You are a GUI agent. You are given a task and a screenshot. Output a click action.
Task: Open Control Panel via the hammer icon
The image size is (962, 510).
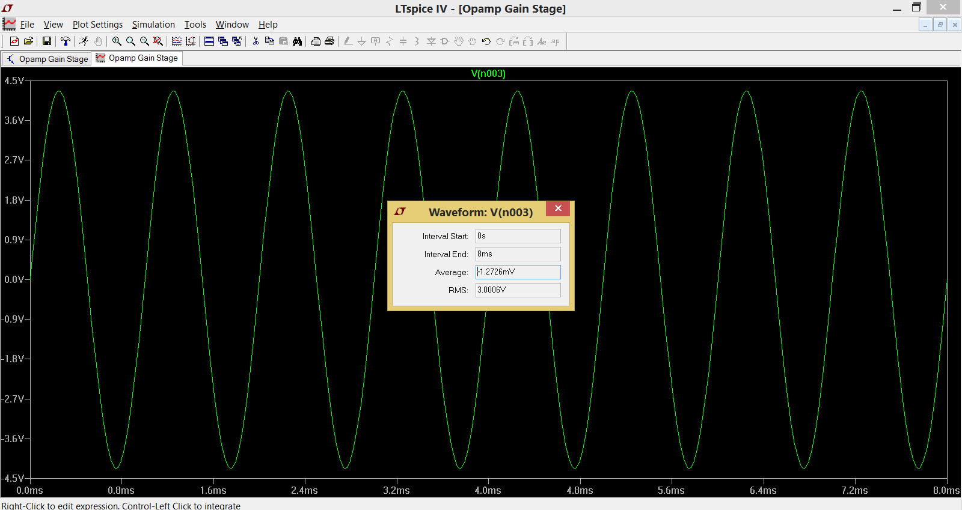[66, 41]
